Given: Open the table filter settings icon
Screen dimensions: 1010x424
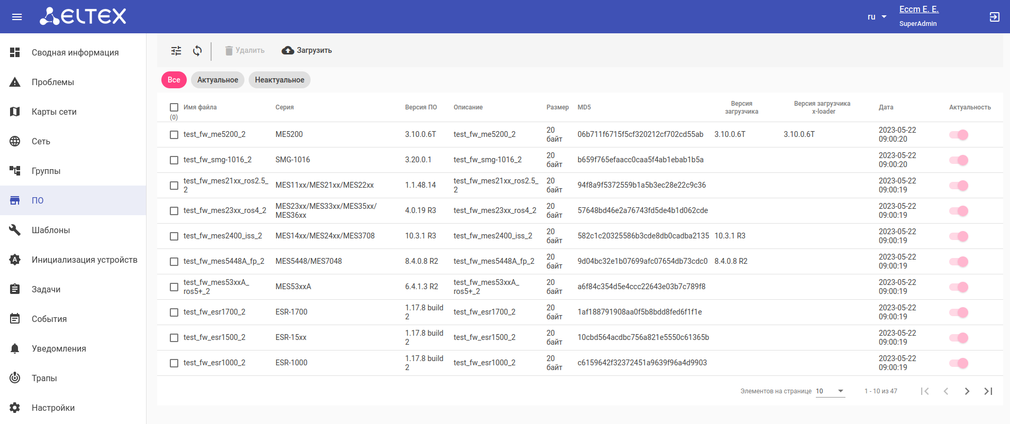Looking at the screenshot, I should 176,51.
